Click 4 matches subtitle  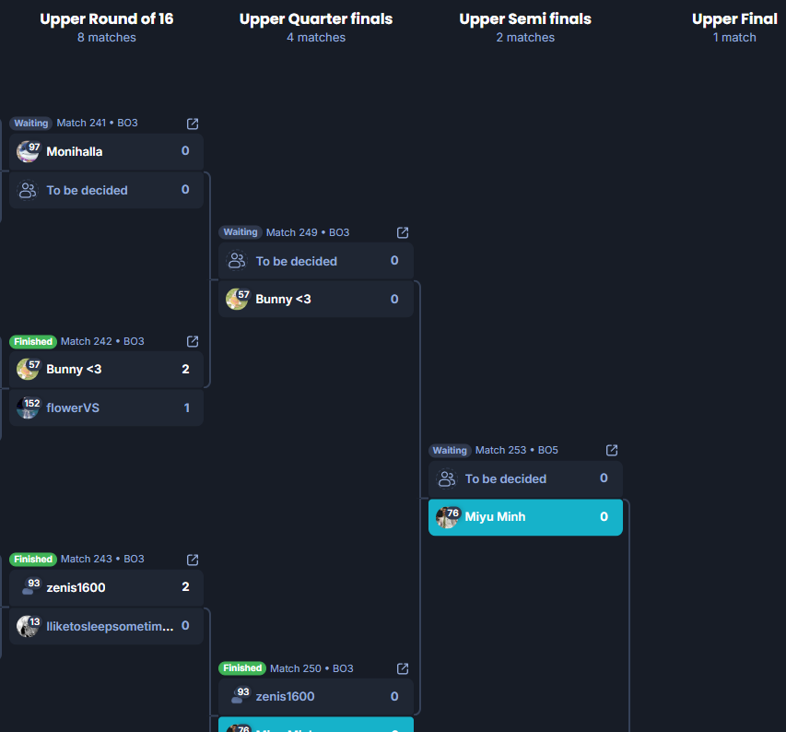[x=316, y=38]
